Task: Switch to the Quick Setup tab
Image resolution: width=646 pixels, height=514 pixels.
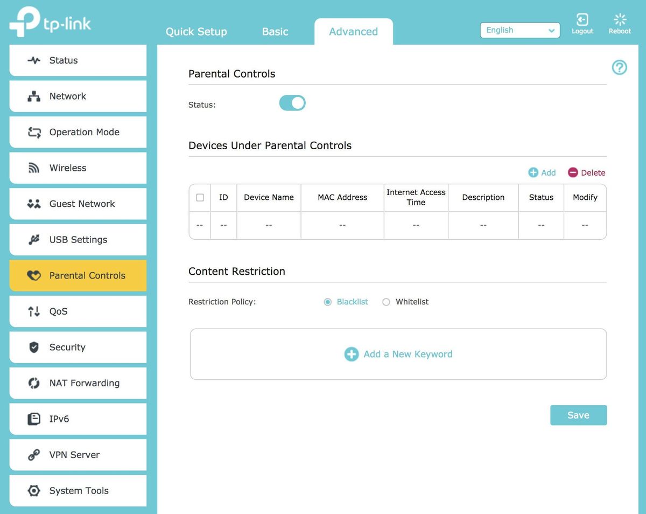Action: [x=196, y=32]
